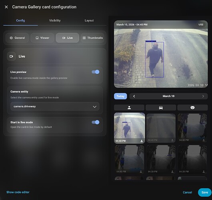Cancel the configuration changes
The height and width of the screenshot is (200, 212).
(187, 192)
